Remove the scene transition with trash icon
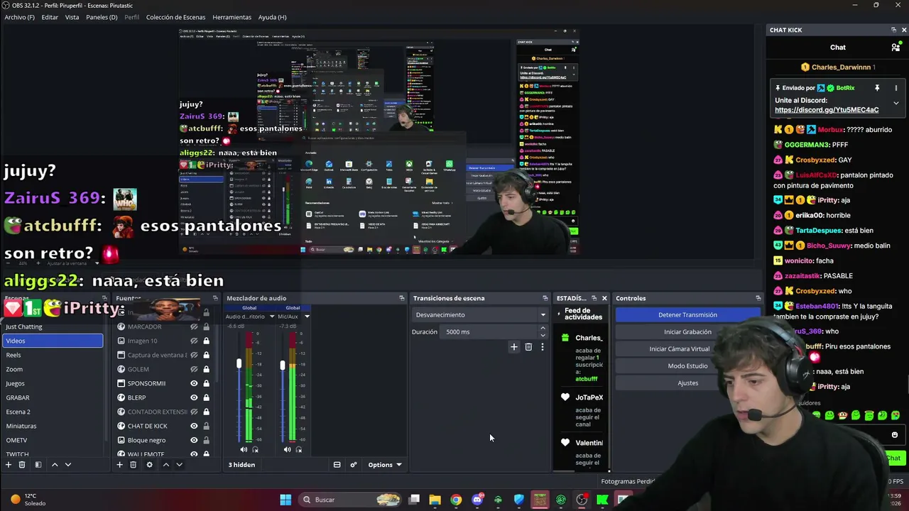Viewport: 909px width, 511px height. coord(528,347)
